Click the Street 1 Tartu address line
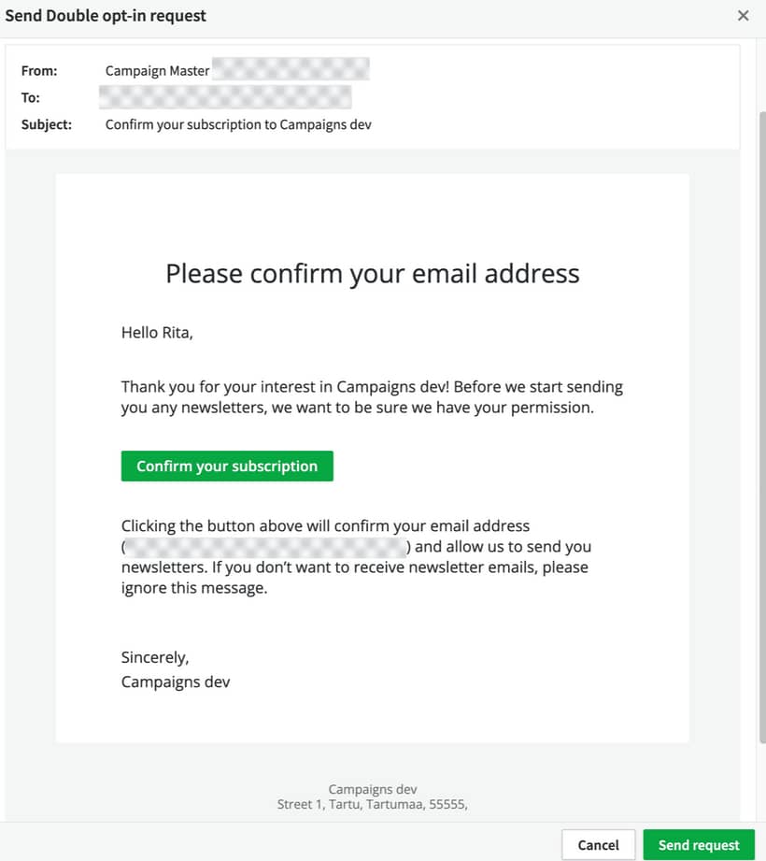Image resolution: width=766 pixels, height=861 pixels. pos(372,804)
